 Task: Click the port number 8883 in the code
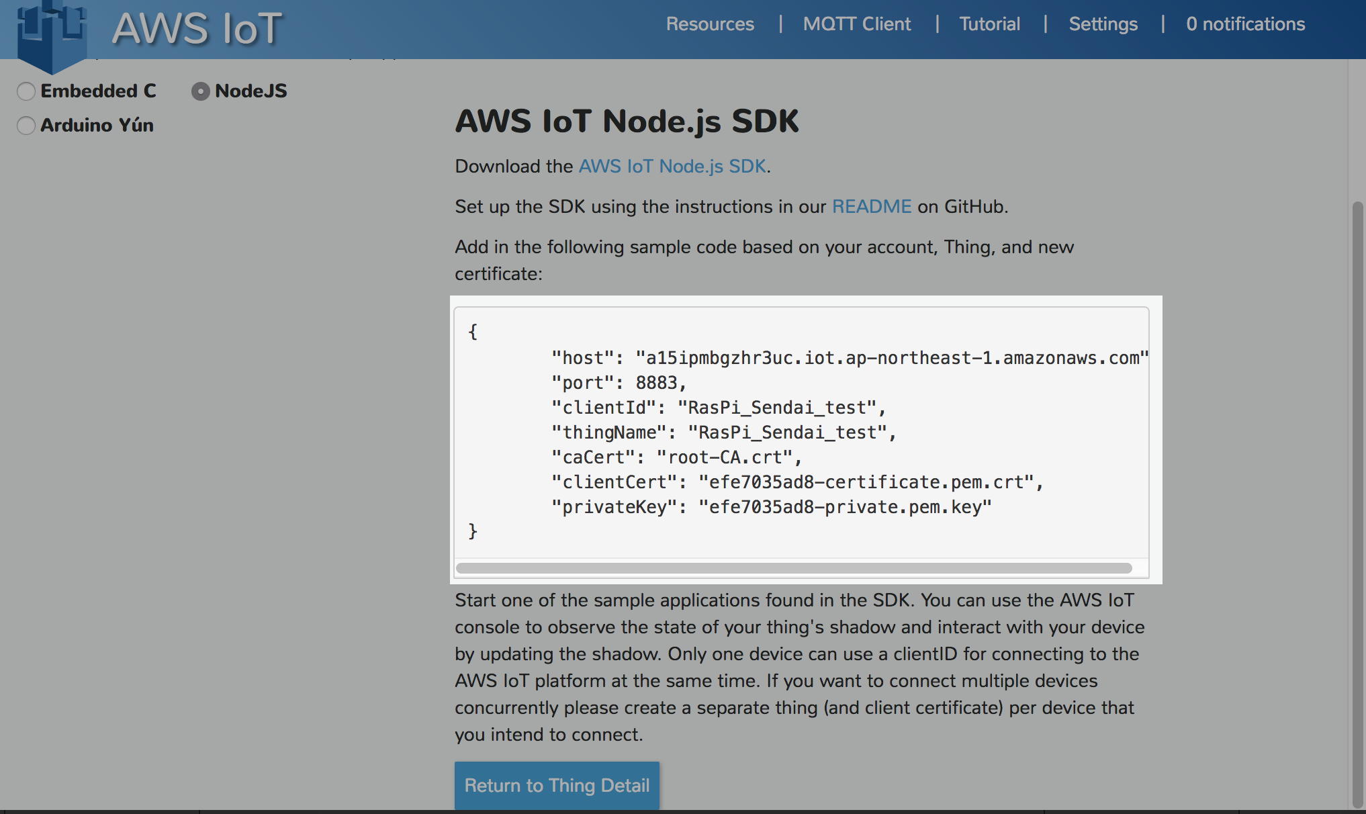[x=659, y=382]
